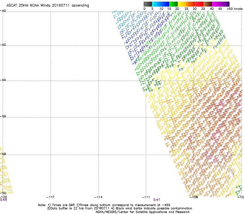
Task: Click the '-50' latitude label
Action: (3, 193)
